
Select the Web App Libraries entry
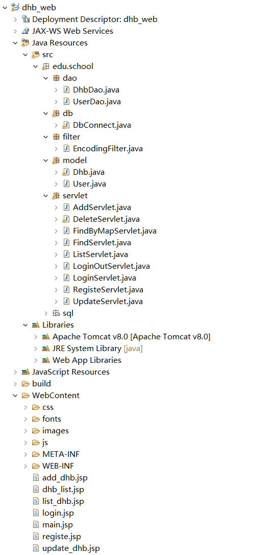(x=87, y=360)
